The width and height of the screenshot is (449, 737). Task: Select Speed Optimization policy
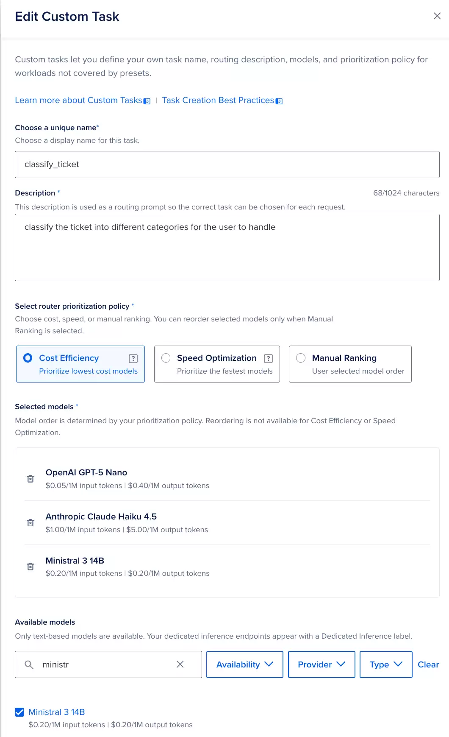(x=217, y=364)
